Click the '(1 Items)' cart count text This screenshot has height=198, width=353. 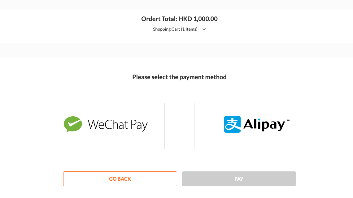point(189,29)
